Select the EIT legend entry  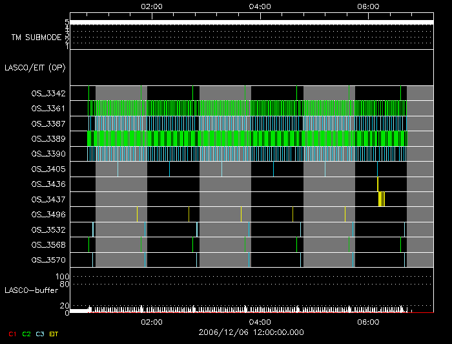[54, 334]
